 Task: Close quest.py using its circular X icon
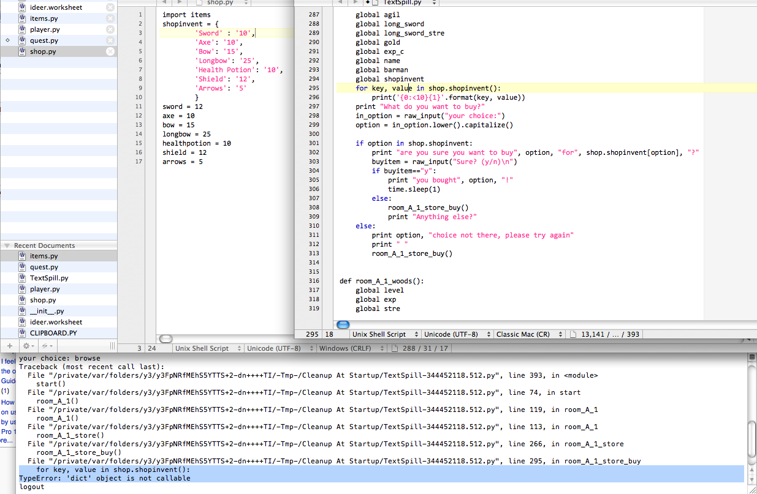tap(110, 40)
